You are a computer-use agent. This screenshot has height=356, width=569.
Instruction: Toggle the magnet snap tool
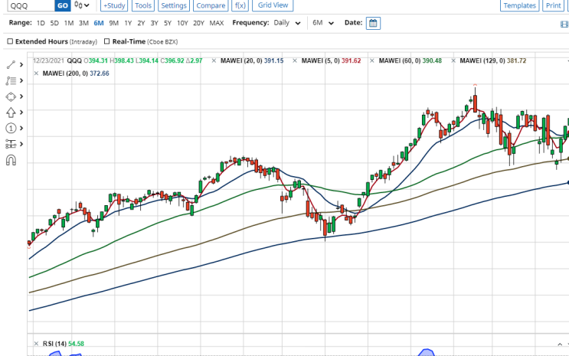point(11,160)
